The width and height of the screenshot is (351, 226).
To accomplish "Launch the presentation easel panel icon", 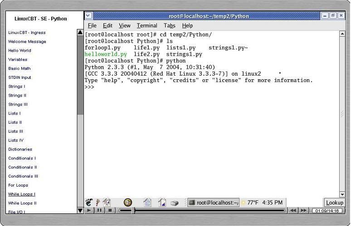I will coord(107,202).
